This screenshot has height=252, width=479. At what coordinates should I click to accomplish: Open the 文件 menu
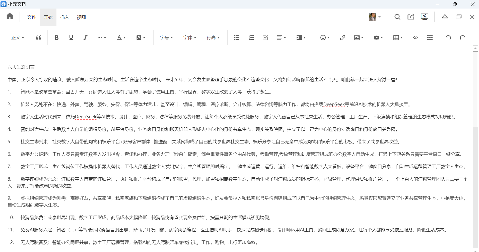(x=32, y=17)
